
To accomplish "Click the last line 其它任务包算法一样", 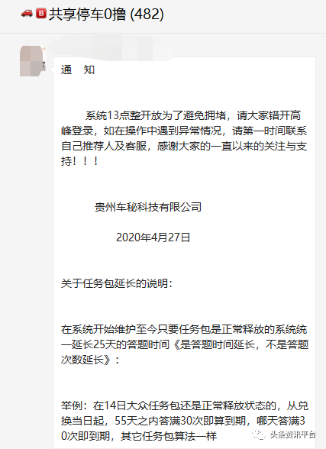I will (x=169, y=436).
